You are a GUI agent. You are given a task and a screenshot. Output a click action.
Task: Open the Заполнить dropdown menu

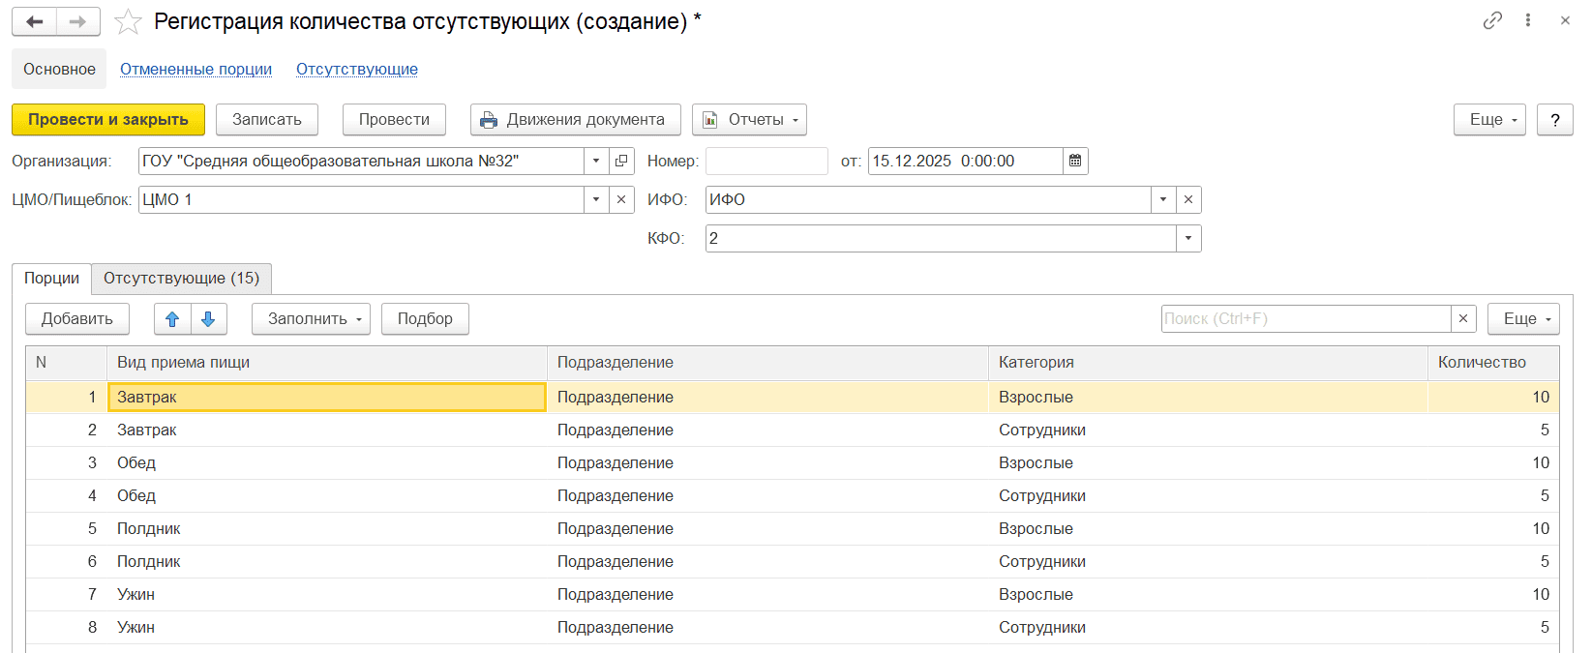[311, 319]
